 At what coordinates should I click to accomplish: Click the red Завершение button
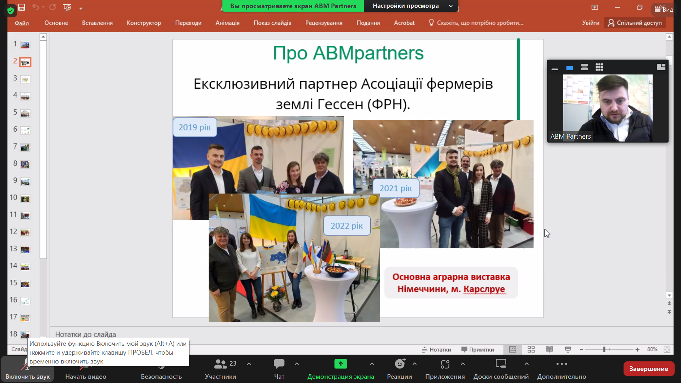648,369
